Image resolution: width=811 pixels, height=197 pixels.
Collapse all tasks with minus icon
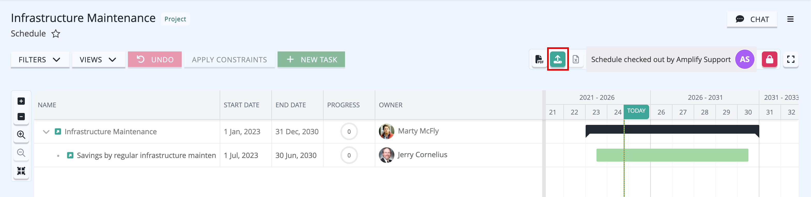point(21,116)
